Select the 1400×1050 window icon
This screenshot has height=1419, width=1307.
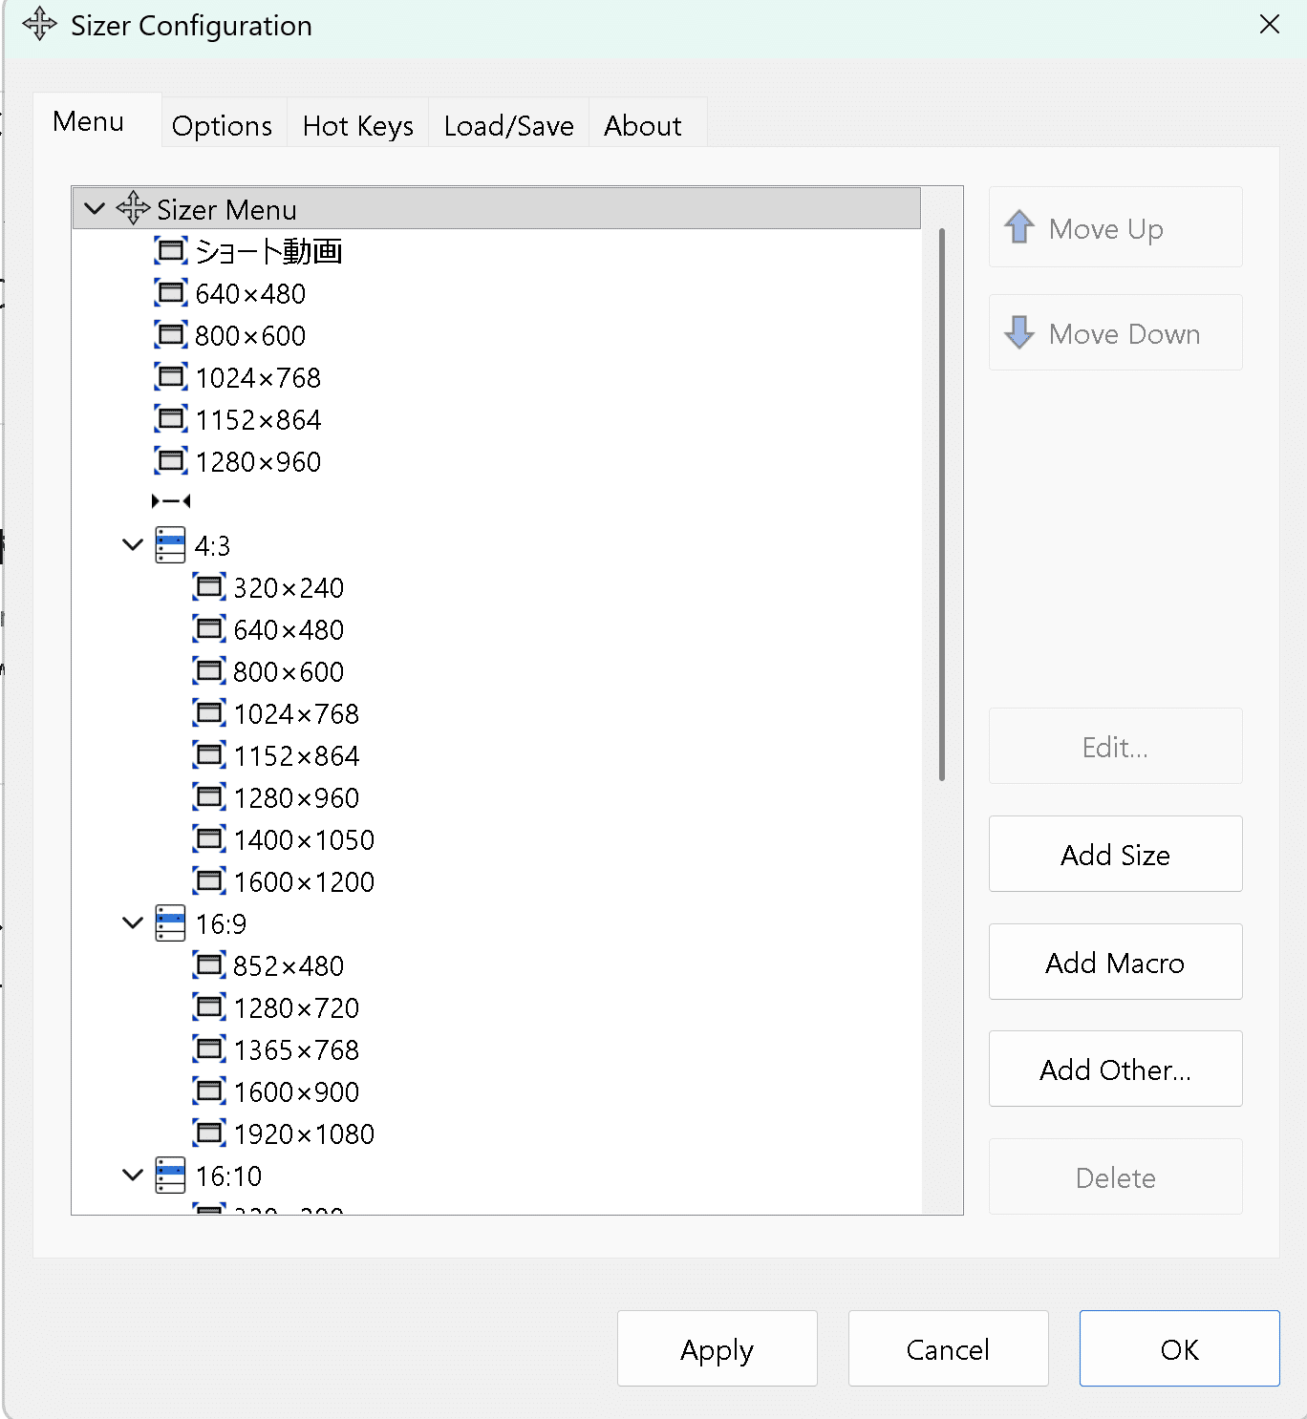tap(209, 839)
